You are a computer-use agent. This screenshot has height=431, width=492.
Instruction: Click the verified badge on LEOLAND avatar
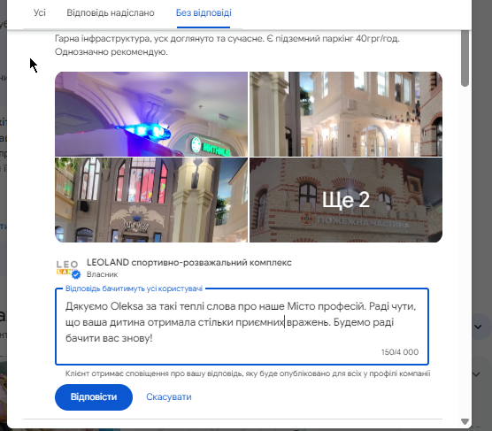tap(76, 274)
